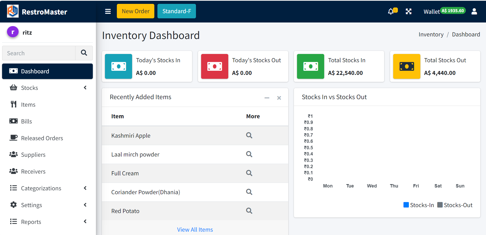Click magnifier icon for Red Potato
This screenshot has width=486, height=235.
249,211
